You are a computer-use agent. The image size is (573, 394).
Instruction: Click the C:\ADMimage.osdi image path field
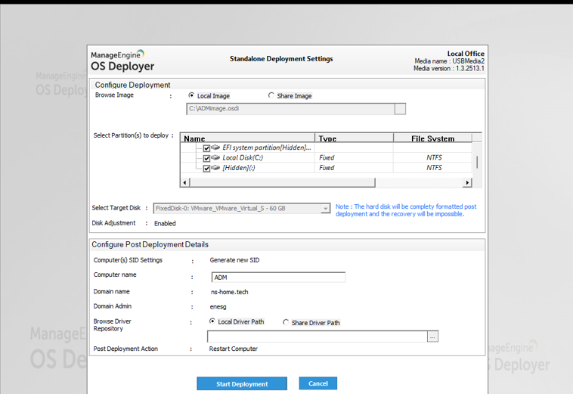coord(290,109)
